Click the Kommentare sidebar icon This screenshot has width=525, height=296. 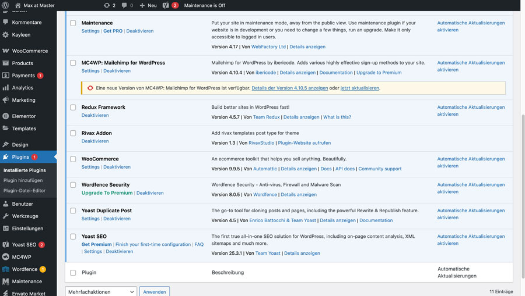(5, 22)
